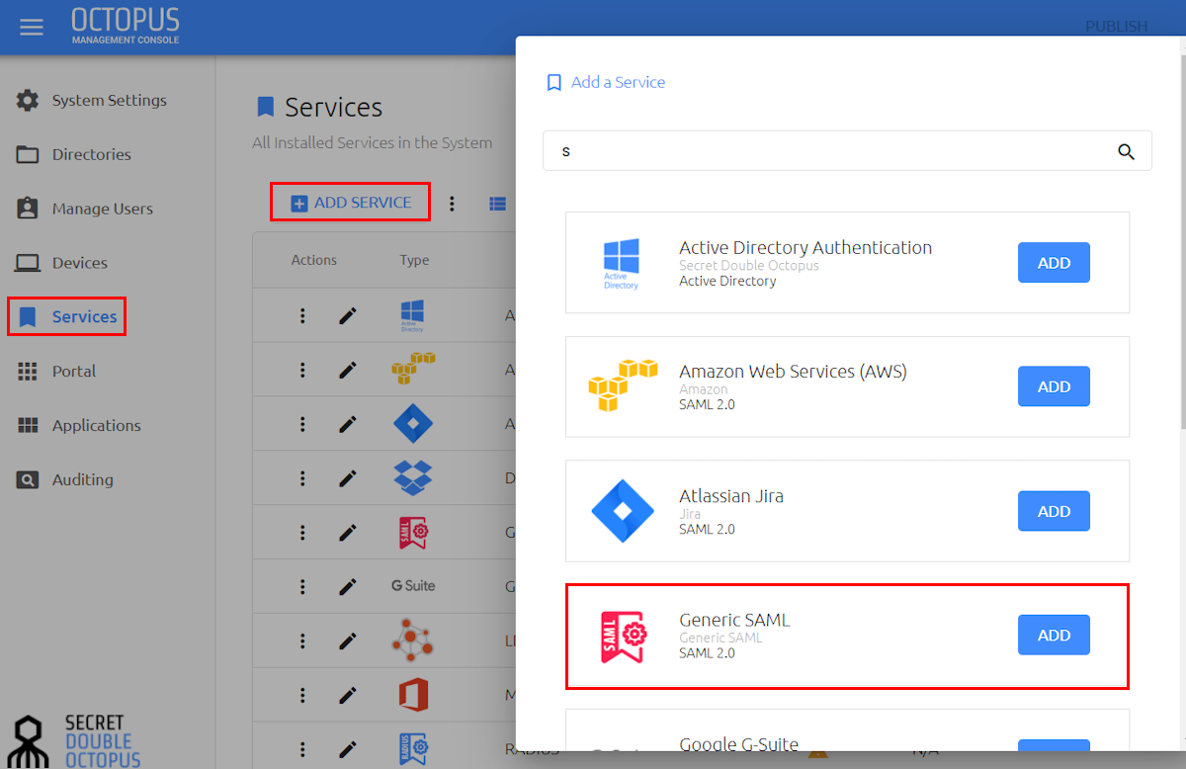Open actions menu for AWS row
The image size is (1186, 769).
click(302, 370)
